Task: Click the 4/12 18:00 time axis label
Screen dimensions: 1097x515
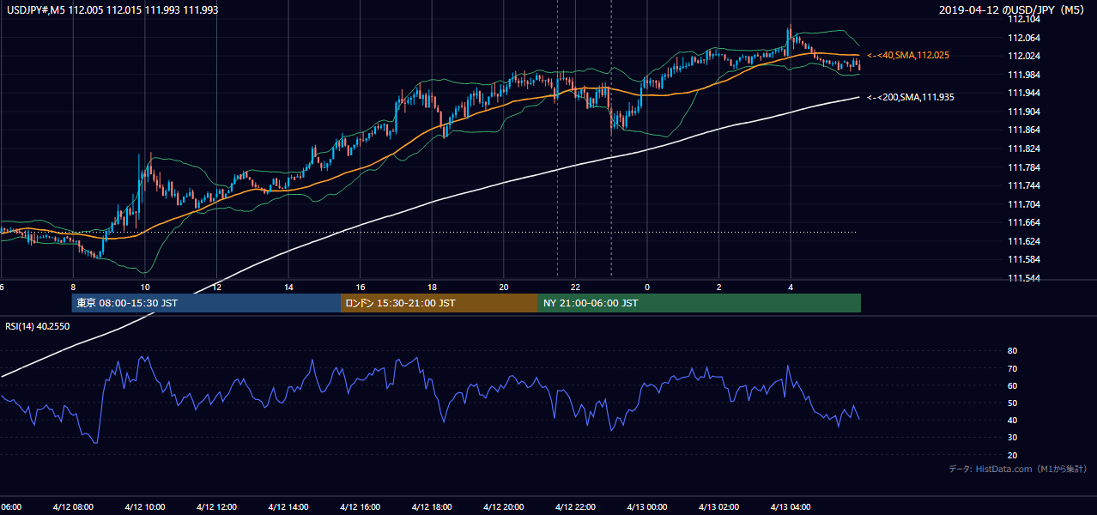Action: [x=432, y=507]
